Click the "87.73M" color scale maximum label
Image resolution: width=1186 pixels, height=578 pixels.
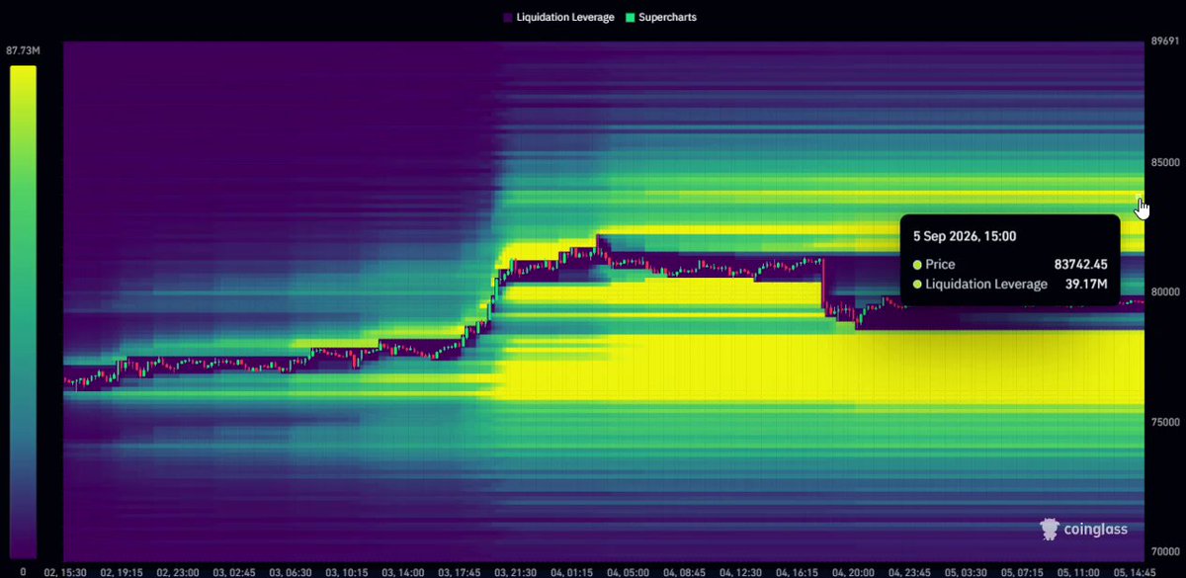[x=22, y=50]
